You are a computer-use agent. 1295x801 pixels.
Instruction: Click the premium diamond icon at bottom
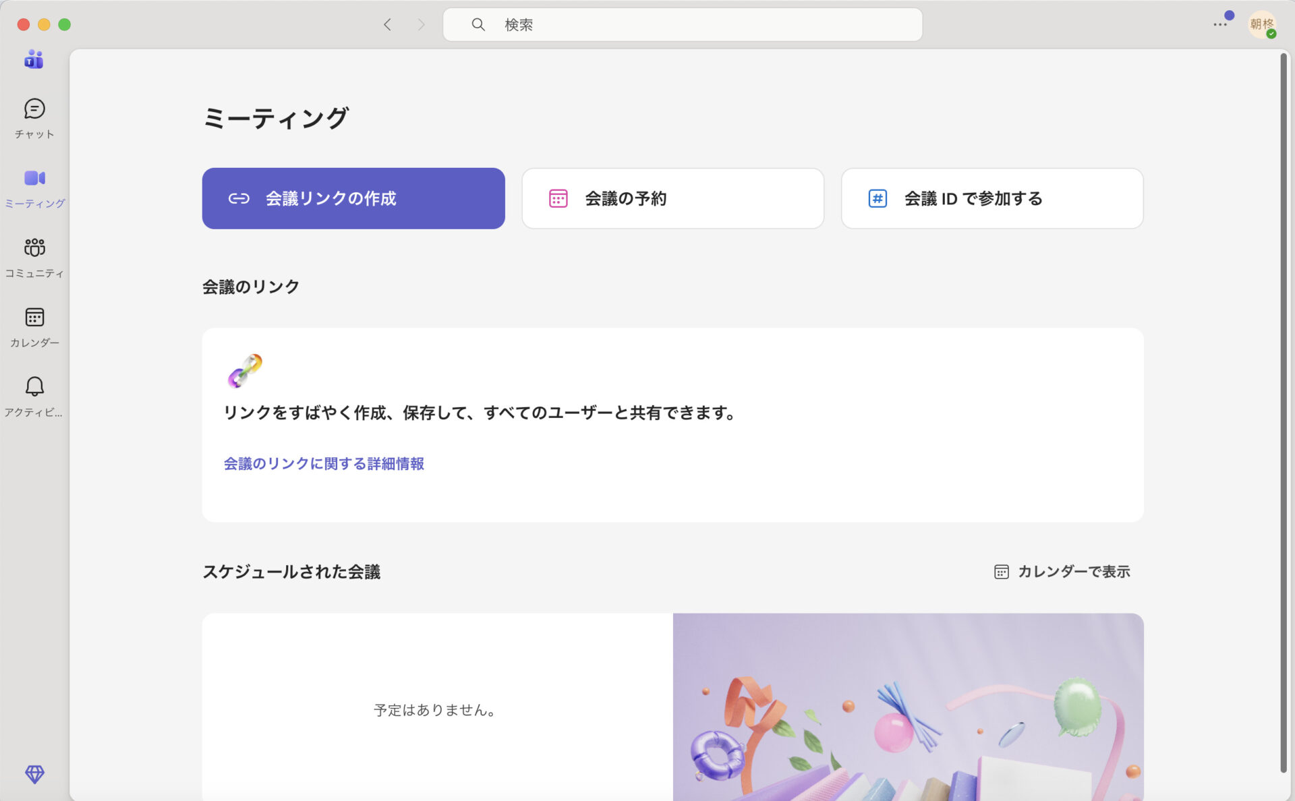pyautogui.click(x=33, y=775)
